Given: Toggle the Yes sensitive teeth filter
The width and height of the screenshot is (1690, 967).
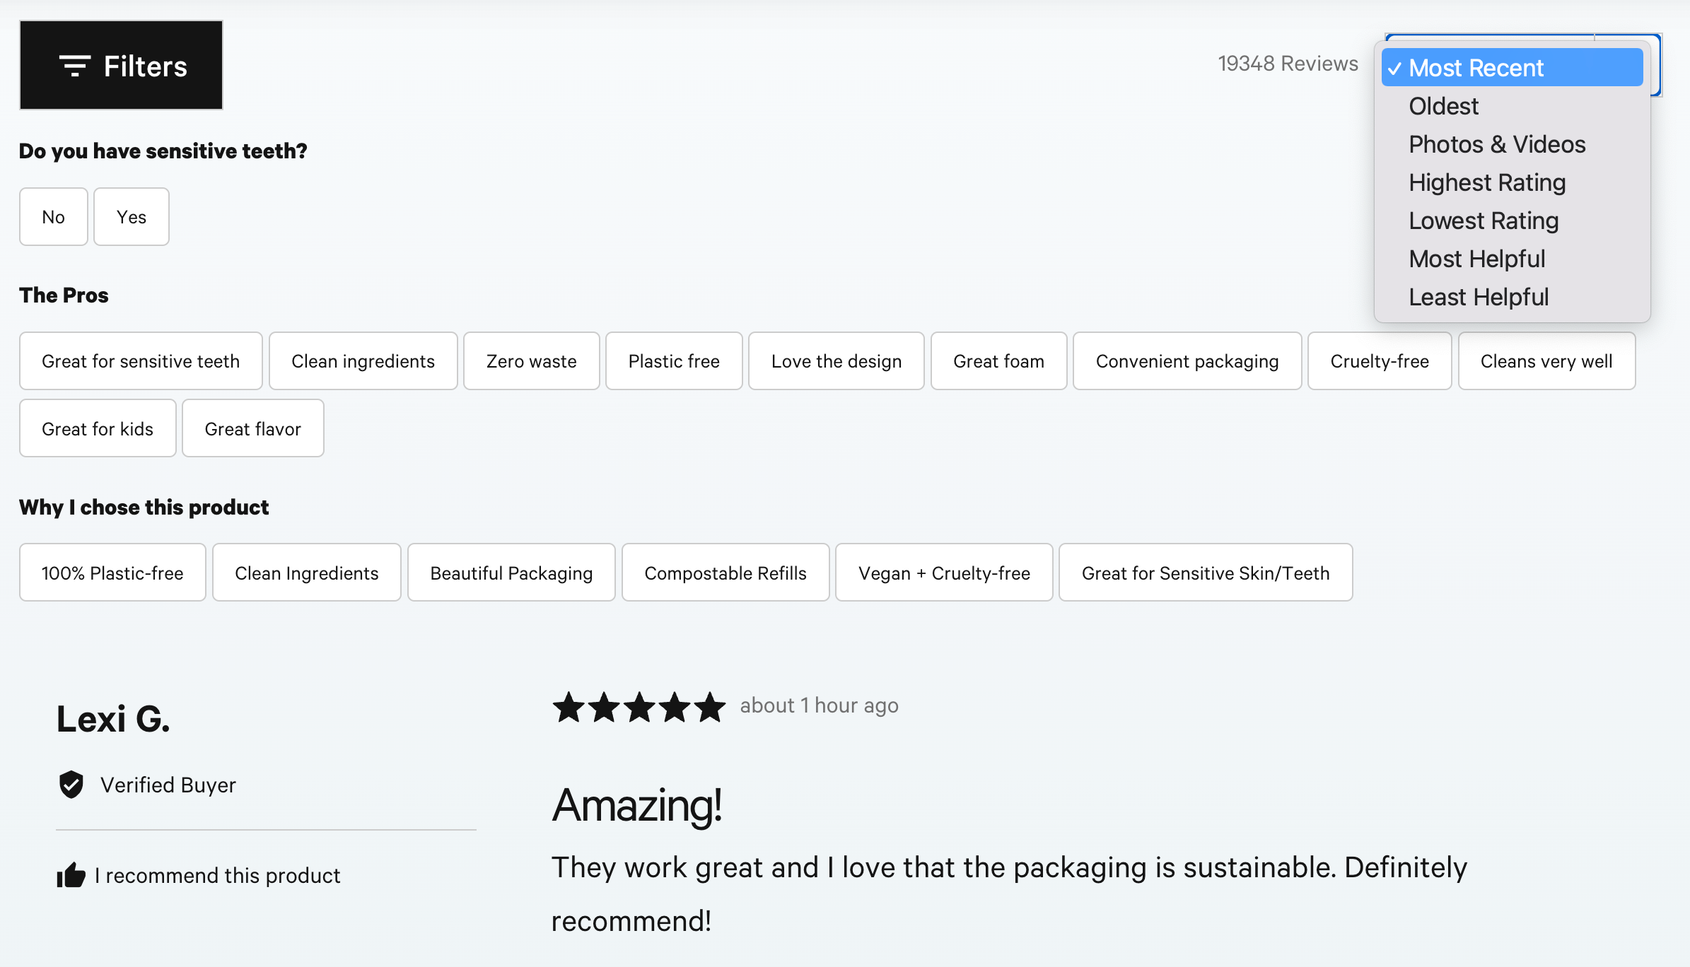Looking at the screenshot, I should click(132, 217).
